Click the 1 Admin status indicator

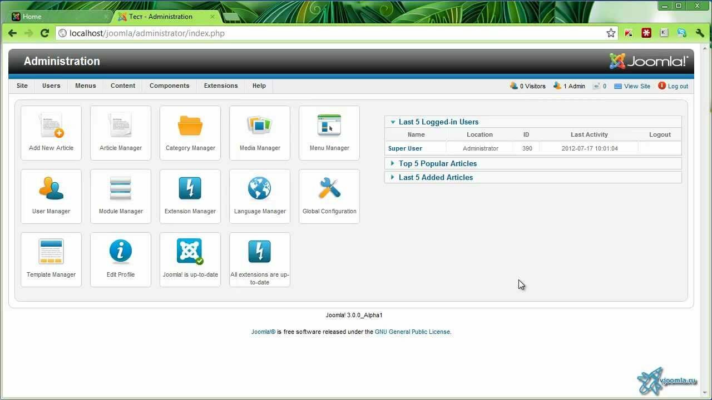click(x=570, y=86)
